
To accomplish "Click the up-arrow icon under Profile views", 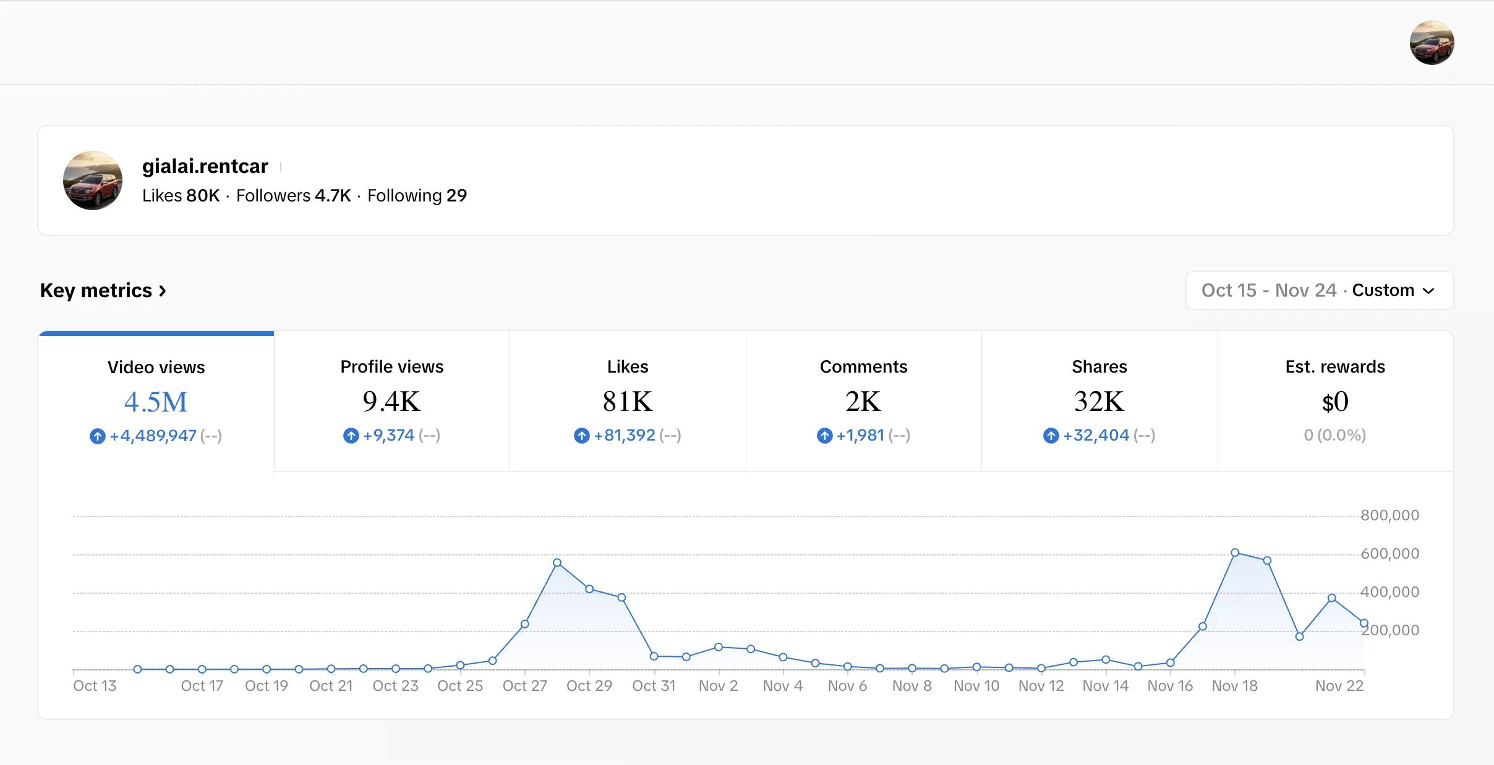I will pos(351,436).
